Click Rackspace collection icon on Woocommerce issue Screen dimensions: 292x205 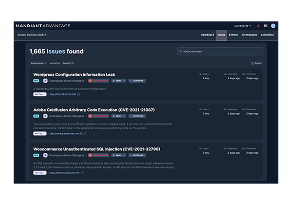tap(45, 155)
